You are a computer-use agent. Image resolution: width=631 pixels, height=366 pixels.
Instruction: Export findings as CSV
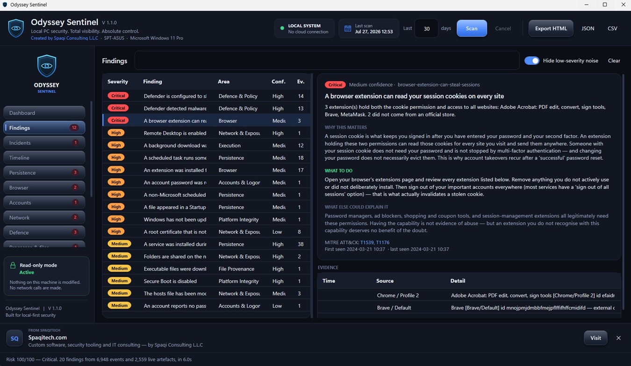(x=612, y=29)
